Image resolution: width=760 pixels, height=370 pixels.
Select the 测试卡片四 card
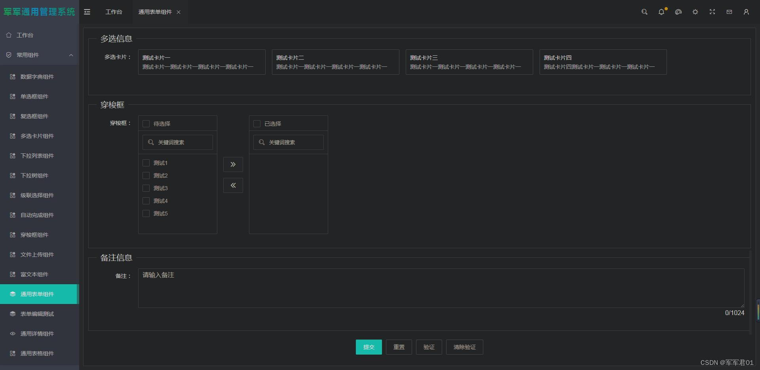tap(603, 62)
